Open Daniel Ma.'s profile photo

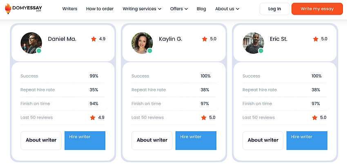tap(31, 42)
